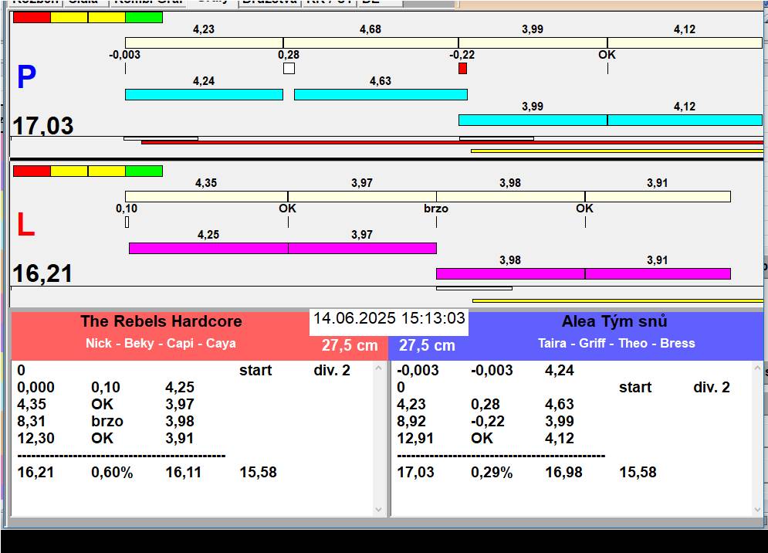Viewport: 768px width, 553px height.
Task: Click the small white marker under 0,10
Action: point(127,222)
